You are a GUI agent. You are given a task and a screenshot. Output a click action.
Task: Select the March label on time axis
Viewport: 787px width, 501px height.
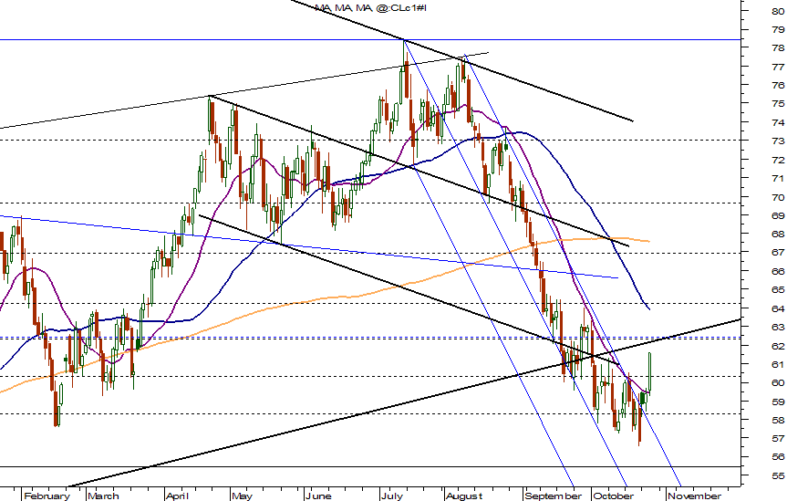tap(103, 496)
